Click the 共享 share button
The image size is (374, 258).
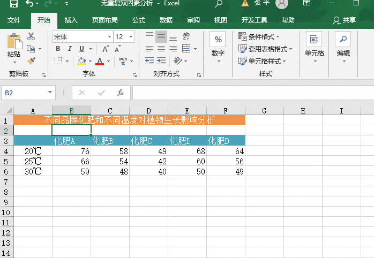(345, 20)
